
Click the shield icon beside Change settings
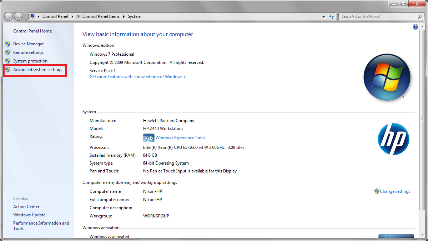(377, 191)
